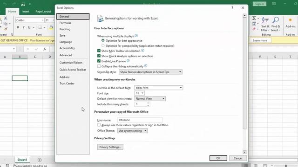Image resolution: width=298 pixels, height=167 pixels.
Task: Open Default view for new sheets dropdown
Action: coord(150,99)
